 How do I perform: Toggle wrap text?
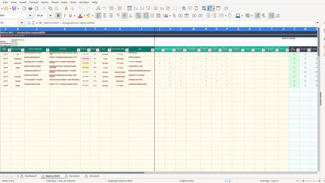(138, 16)
